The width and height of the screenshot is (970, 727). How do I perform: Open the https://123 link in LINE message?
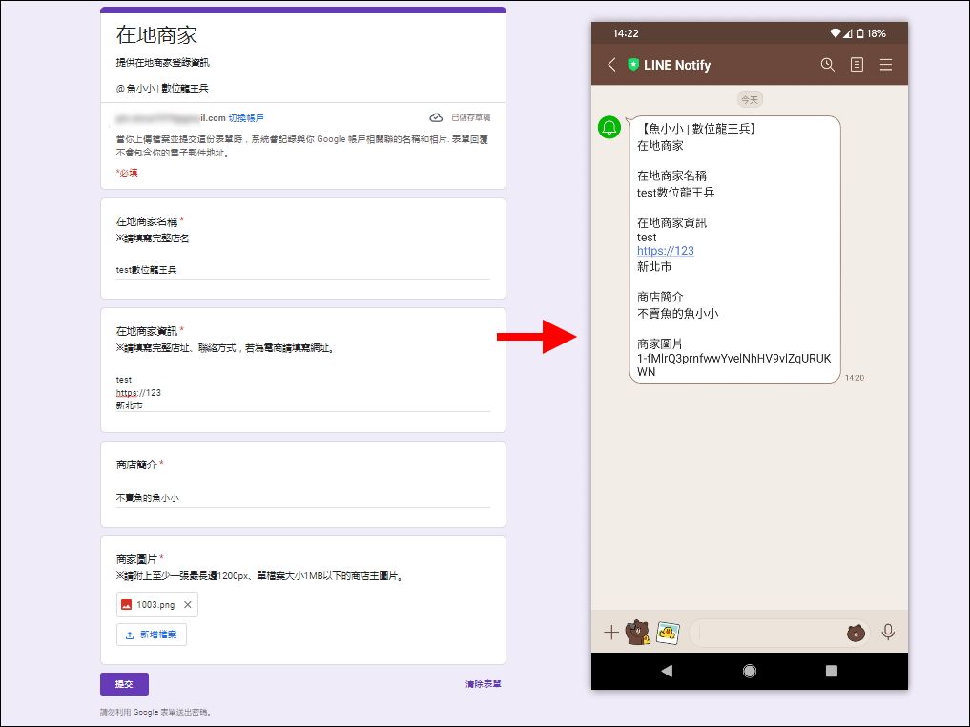[x=666, y=251]
